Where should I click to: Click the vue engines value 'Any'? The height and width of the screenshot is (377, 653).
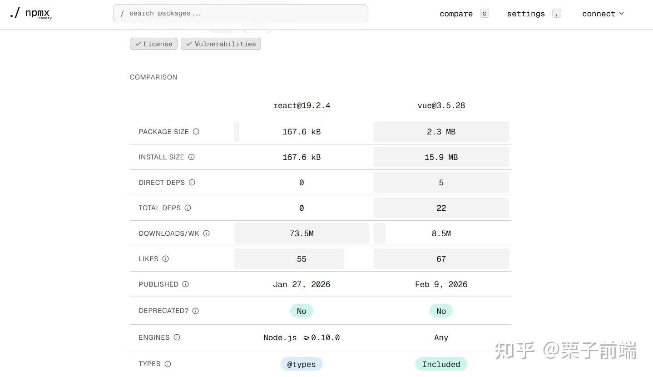coord(441,337)
